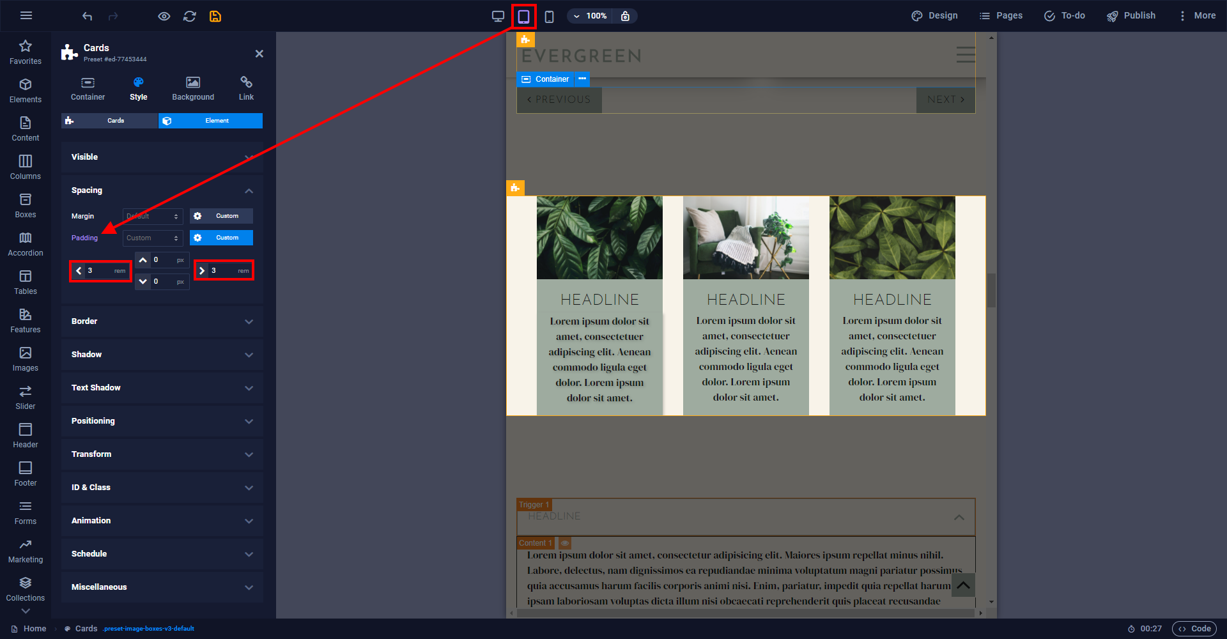This screenshot has height=639, width=1227.
Task: Click the undo arrow icon
Action: click(x=88, y=16)
